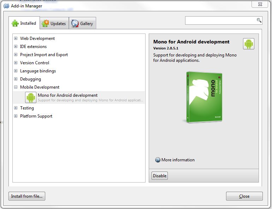This screenshot has width=272, height=209.
Task: Expand Project Import and Export node
Action: coord(16,55)
